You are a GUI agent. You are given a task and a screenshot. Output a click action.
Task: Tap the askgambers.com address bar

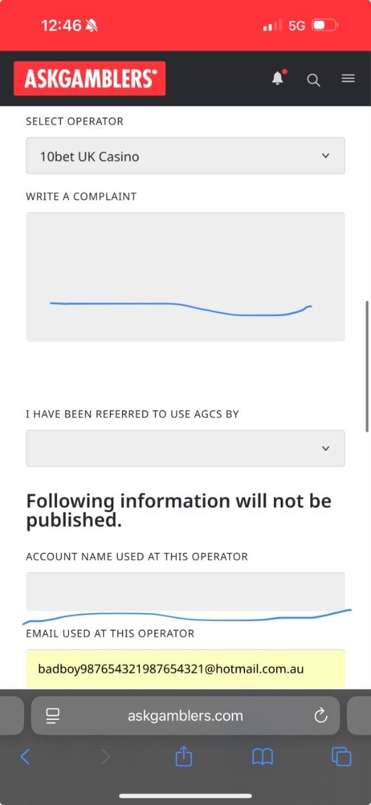[x=185, y=716]
